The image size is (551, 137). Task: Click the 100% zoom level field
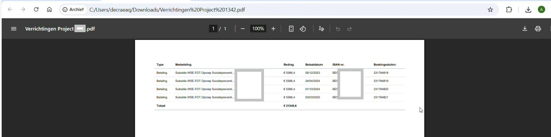pos(258,29)
